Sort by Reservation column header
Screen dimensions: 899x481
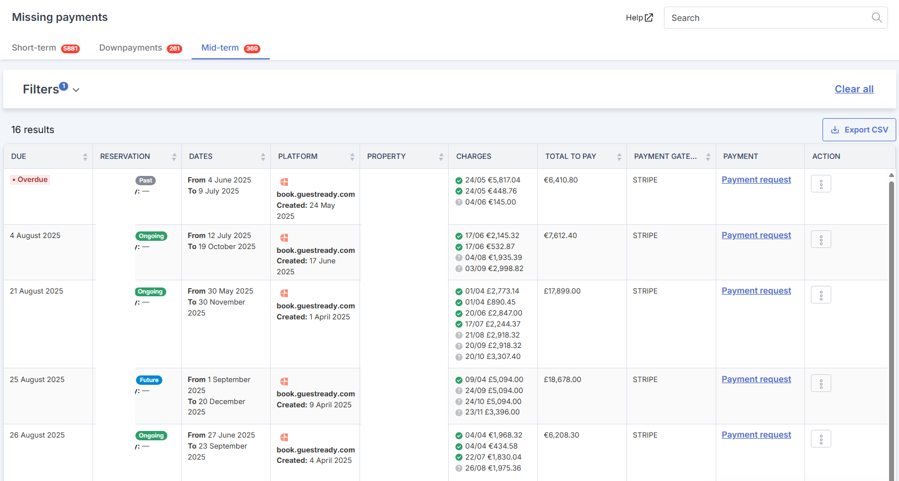click(x=125, y=157)
